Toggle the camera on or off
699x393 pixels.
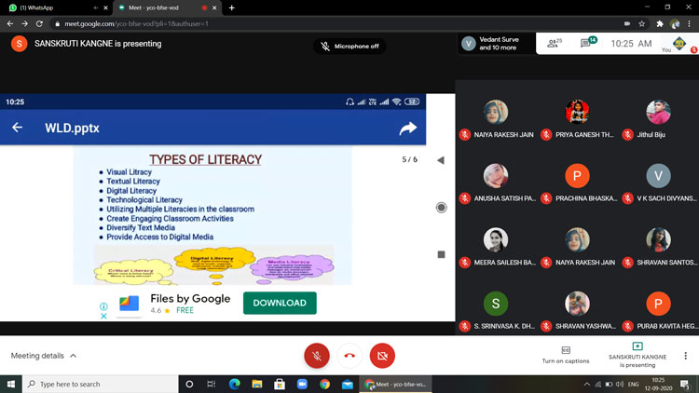[x=382, y=356]
